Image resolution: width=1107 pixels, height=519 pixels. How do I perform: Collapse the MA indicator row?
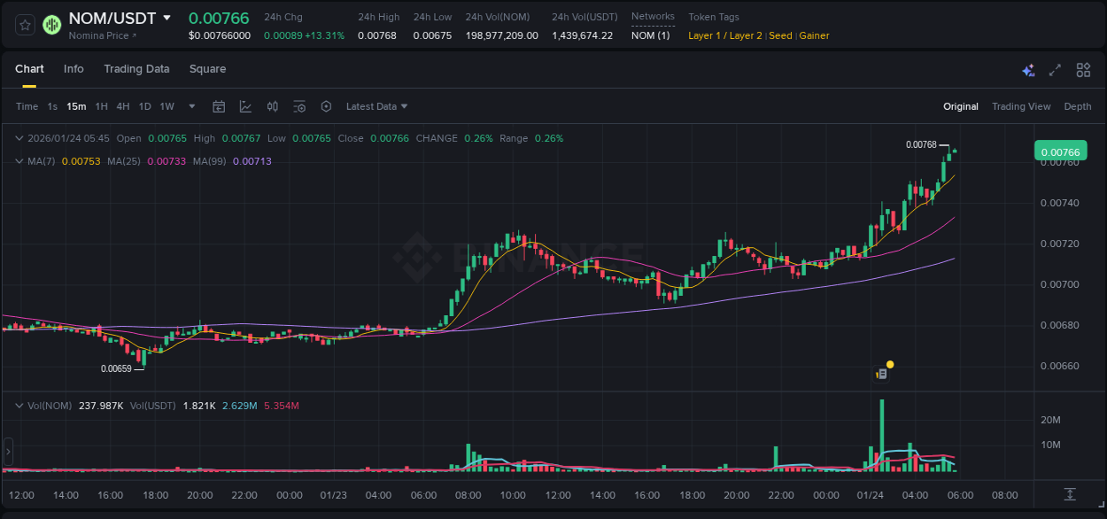(x=18, y=161)
